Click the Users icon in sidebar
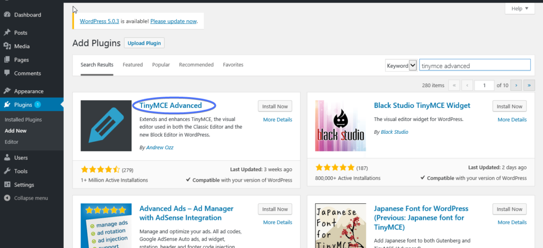 click(7, 158)
